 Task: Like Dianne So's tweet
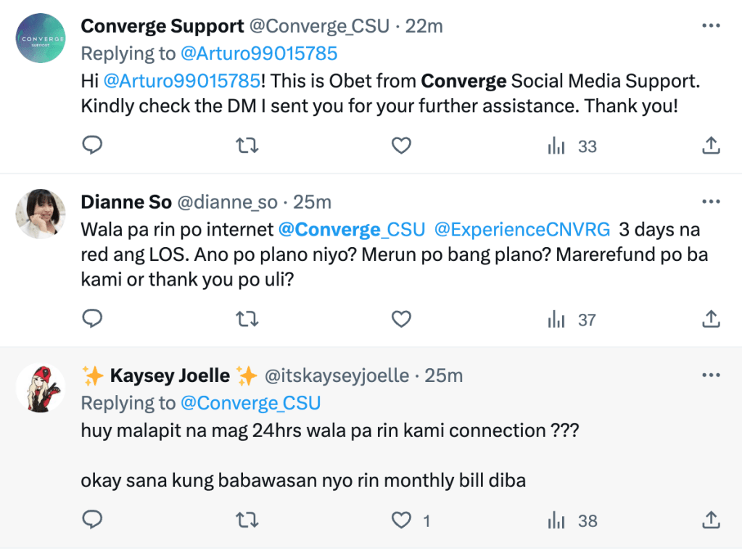click(x=401, y=319)
